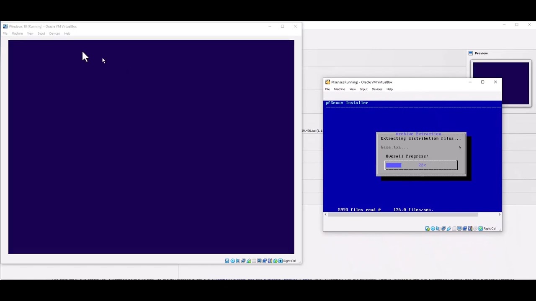Image resolution: width=536 pixels, height=301 pixels.
Task: Open Input menu in Windows 10 window
Action: pos(41,33)
